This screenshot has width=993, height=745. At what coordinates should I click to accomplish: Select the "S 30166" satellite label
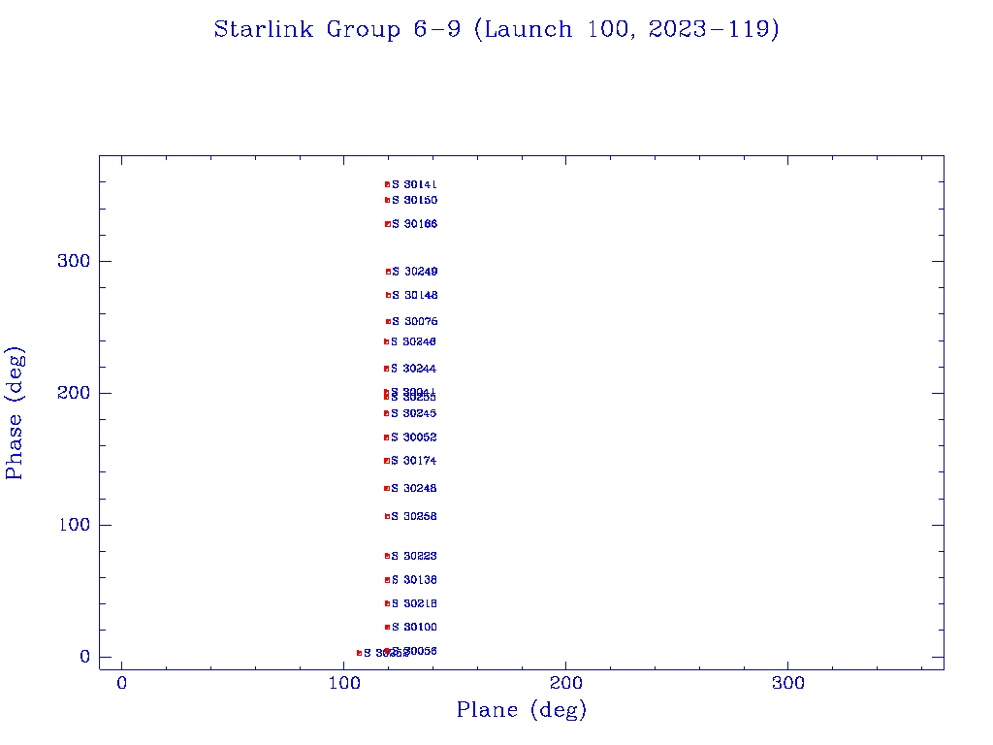pyautogui.click(x=414, y=224)
